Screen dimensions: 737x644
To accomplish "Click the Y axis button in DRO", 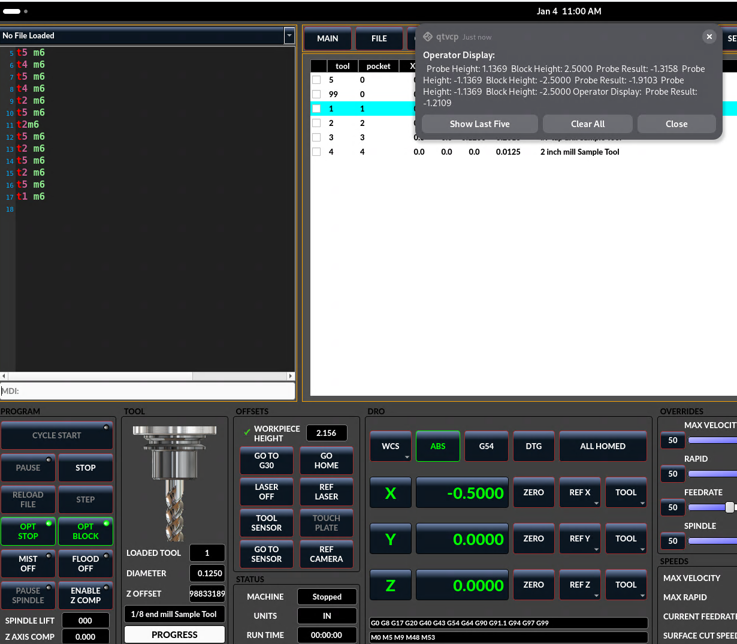I will coord(390,539).
